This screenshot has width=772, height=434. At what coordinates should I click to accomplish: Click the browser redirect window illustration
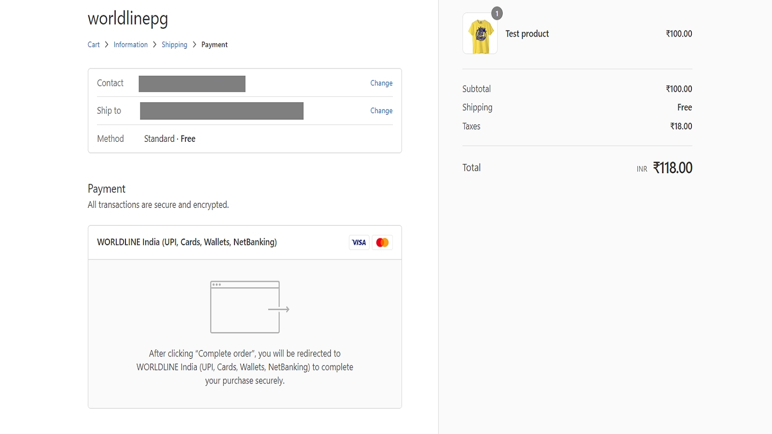tap(249, 307)
